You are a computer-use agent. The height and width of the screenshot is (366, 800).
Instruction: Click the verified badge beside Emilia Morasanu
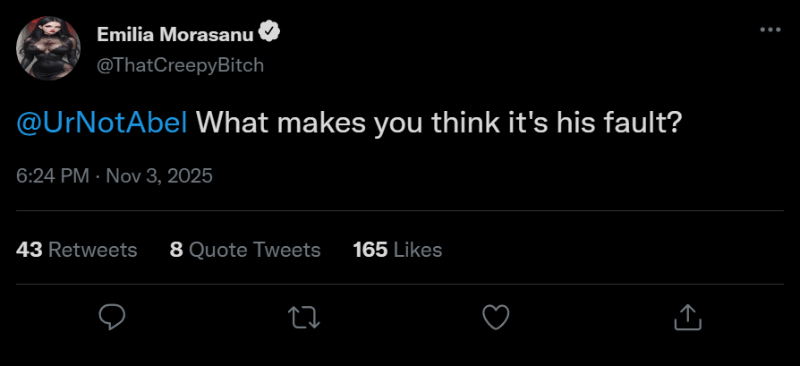[x=270, y=33]
